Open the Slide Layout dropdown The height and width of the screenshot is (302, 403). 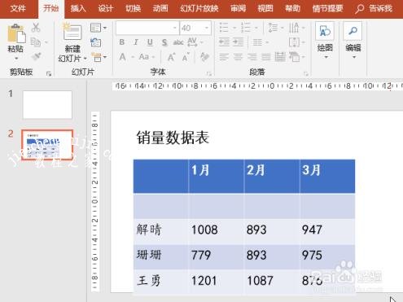click(99, 28)
